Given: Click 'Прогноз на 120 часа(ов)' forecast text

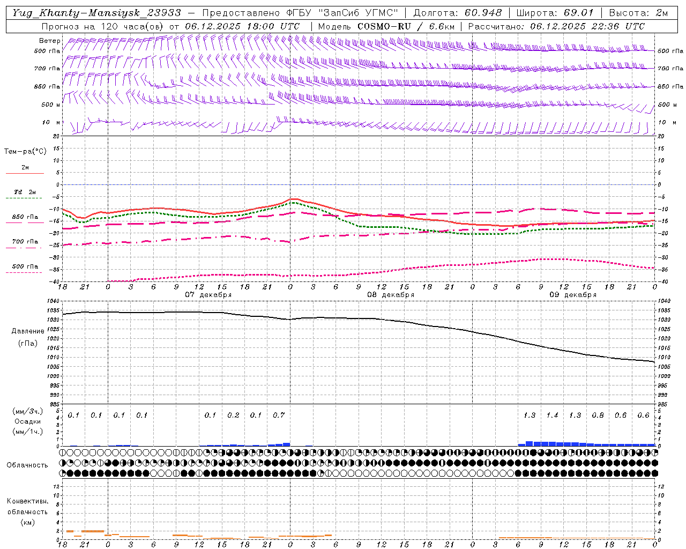Looking at the screenshot, I should tap(103, 26).
